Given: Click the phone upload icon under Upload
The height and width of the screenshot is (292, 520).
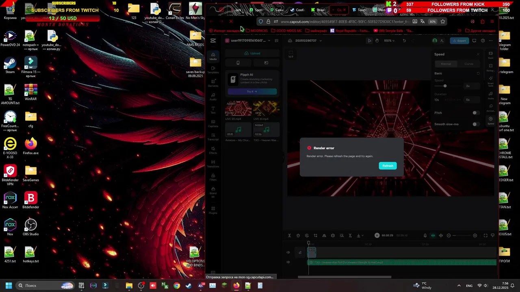Looking at the screenshot, I should (238, 63).
